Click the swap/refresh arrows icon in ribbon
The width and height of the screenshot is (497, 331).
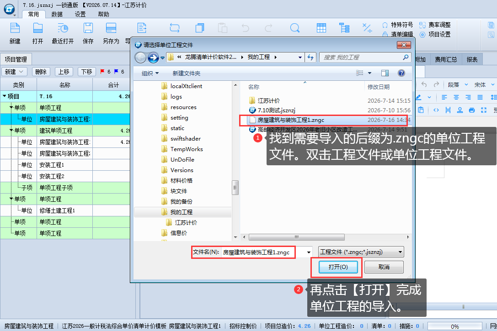point(175,28)
